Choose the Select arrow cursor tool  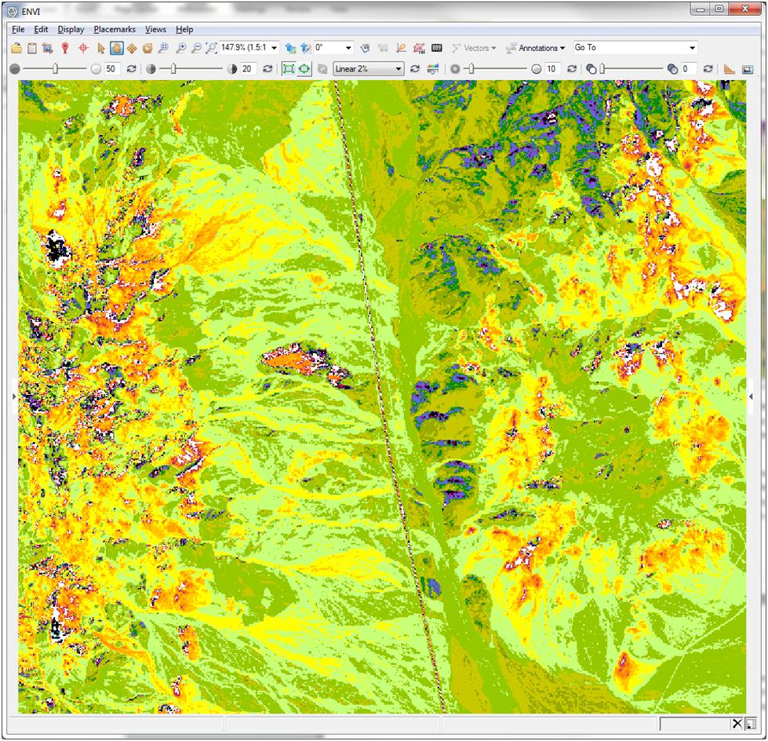click(102, 49)
